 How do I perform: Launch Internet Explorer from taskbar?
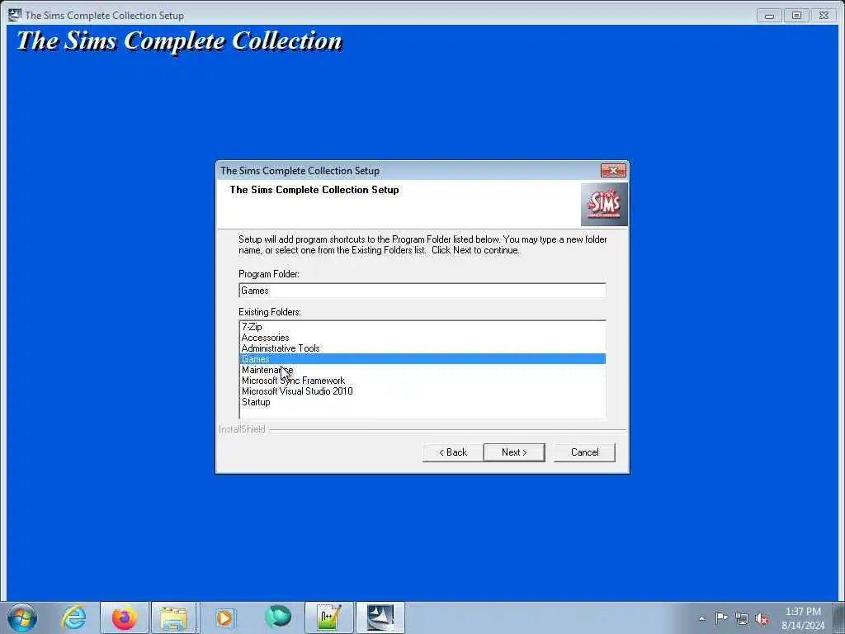point(73,617)
